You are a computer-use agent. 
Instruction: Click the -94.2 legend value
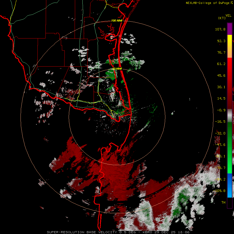pyautogui.click(x=220, y=179)
